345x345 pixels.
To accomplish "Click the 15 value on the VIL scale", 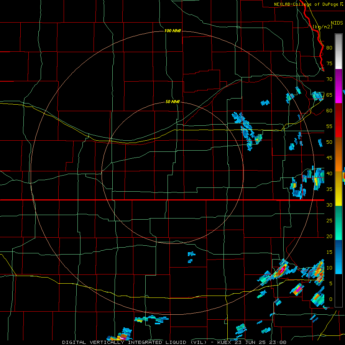I will point(329,252).
